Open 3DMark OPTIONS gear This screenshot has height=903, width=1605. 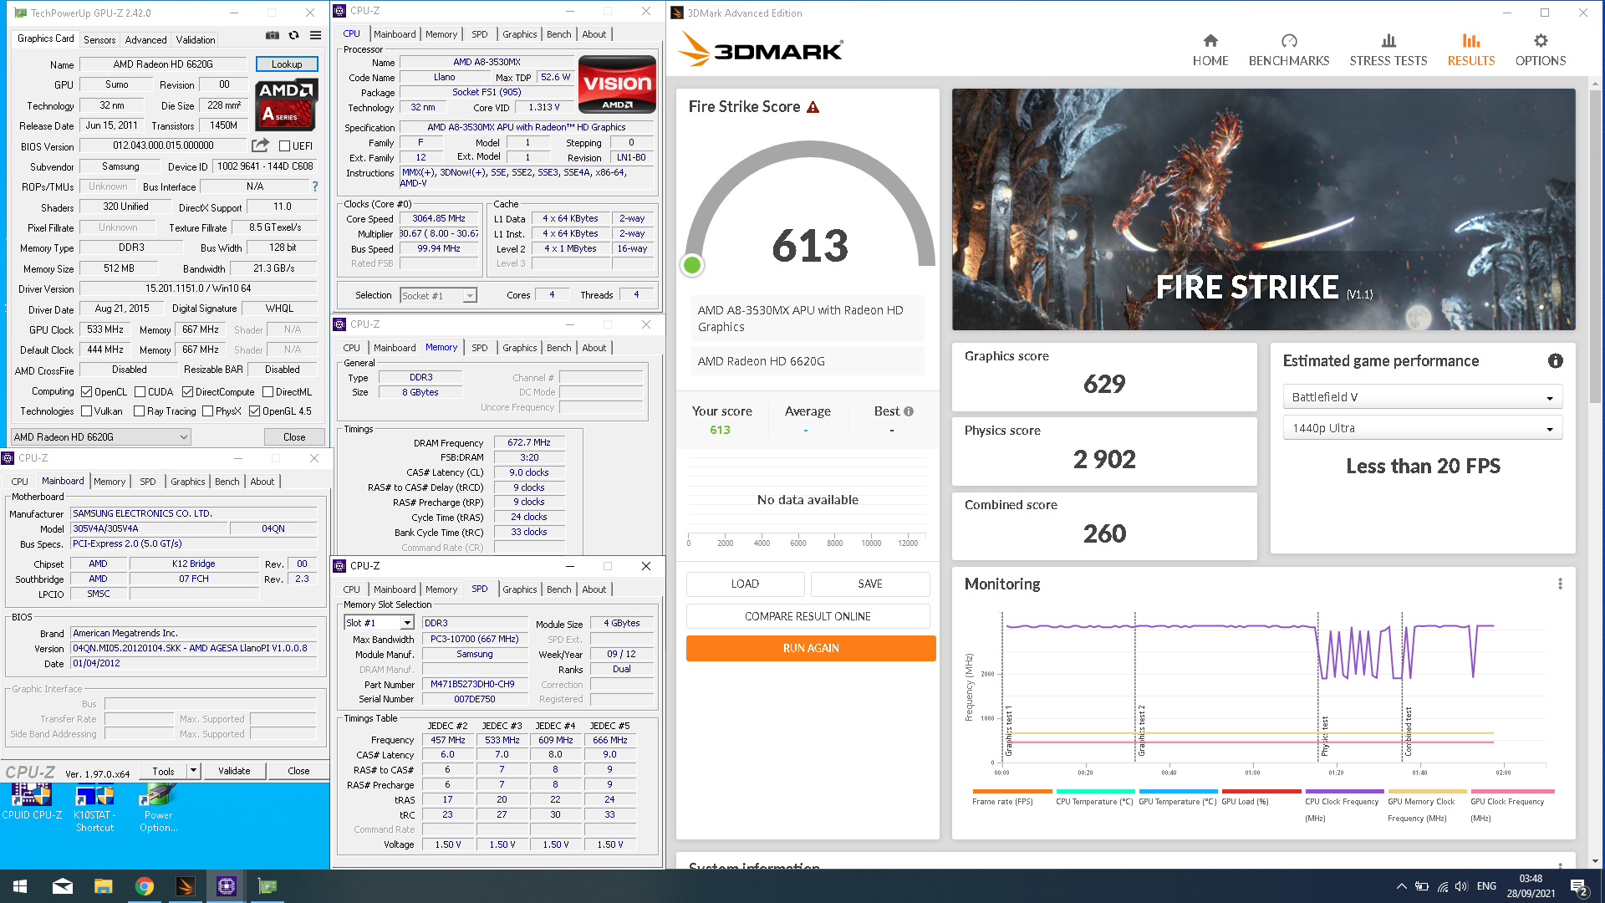pyautogui.click(x=1540, y=50)
